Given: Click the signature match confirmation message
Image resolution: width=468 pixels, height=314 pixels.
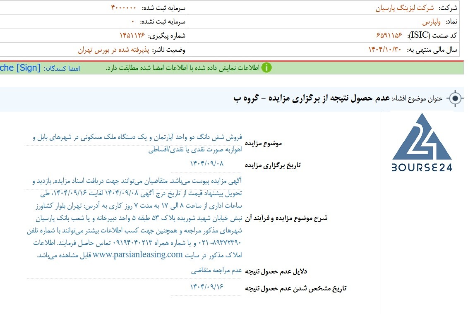Looking at the screenshot, I should [x=182, y=68].
